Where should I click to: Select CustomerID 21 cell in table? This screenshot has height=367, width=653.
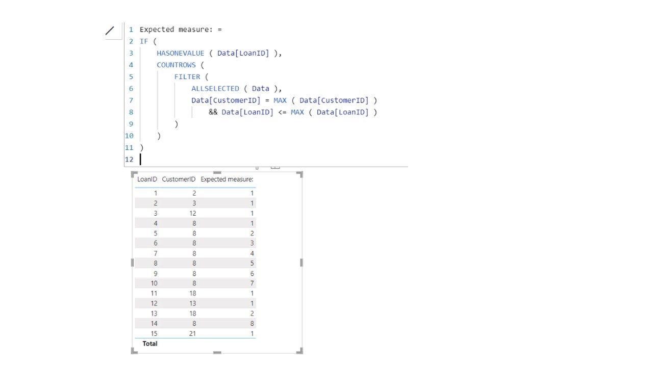pyautogui.click(x=193, y=333)
